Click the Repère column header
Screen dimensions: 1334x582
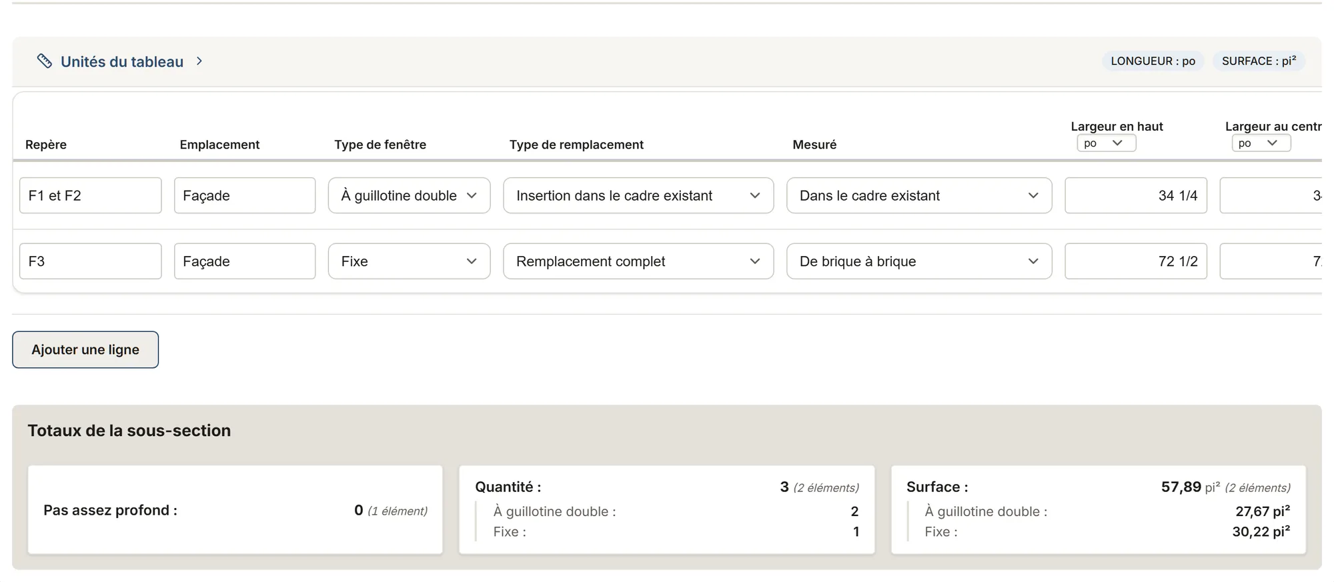click(x=46, y=145)
